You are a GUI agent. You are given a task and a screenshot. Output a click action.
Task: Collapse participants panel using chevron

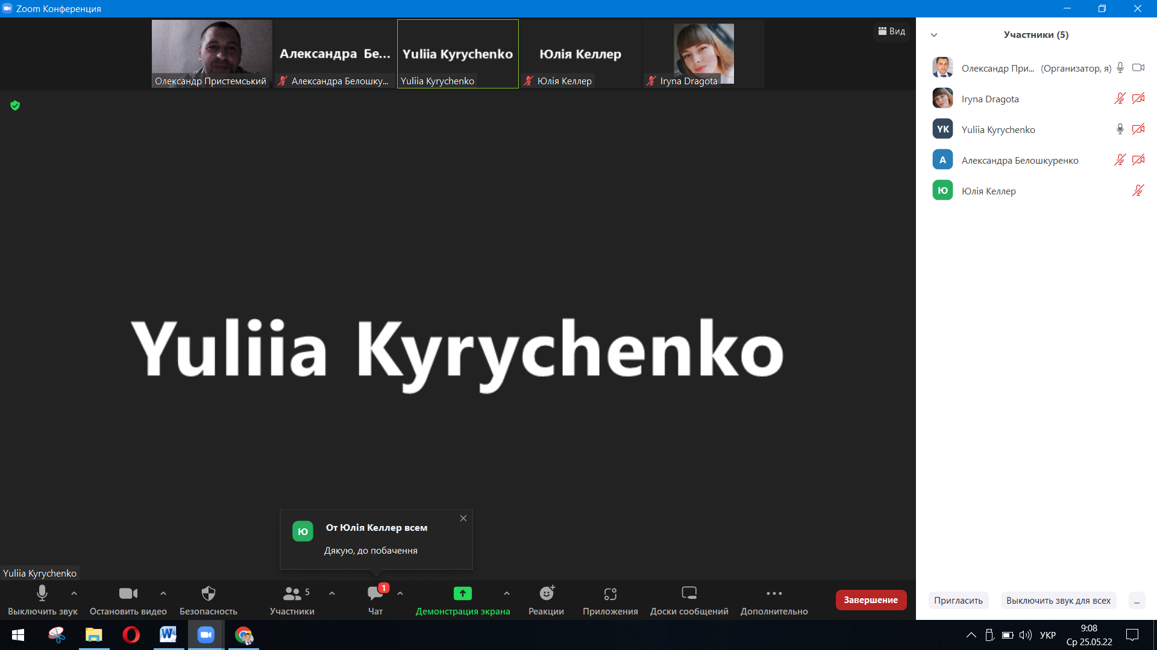point(934,35)
